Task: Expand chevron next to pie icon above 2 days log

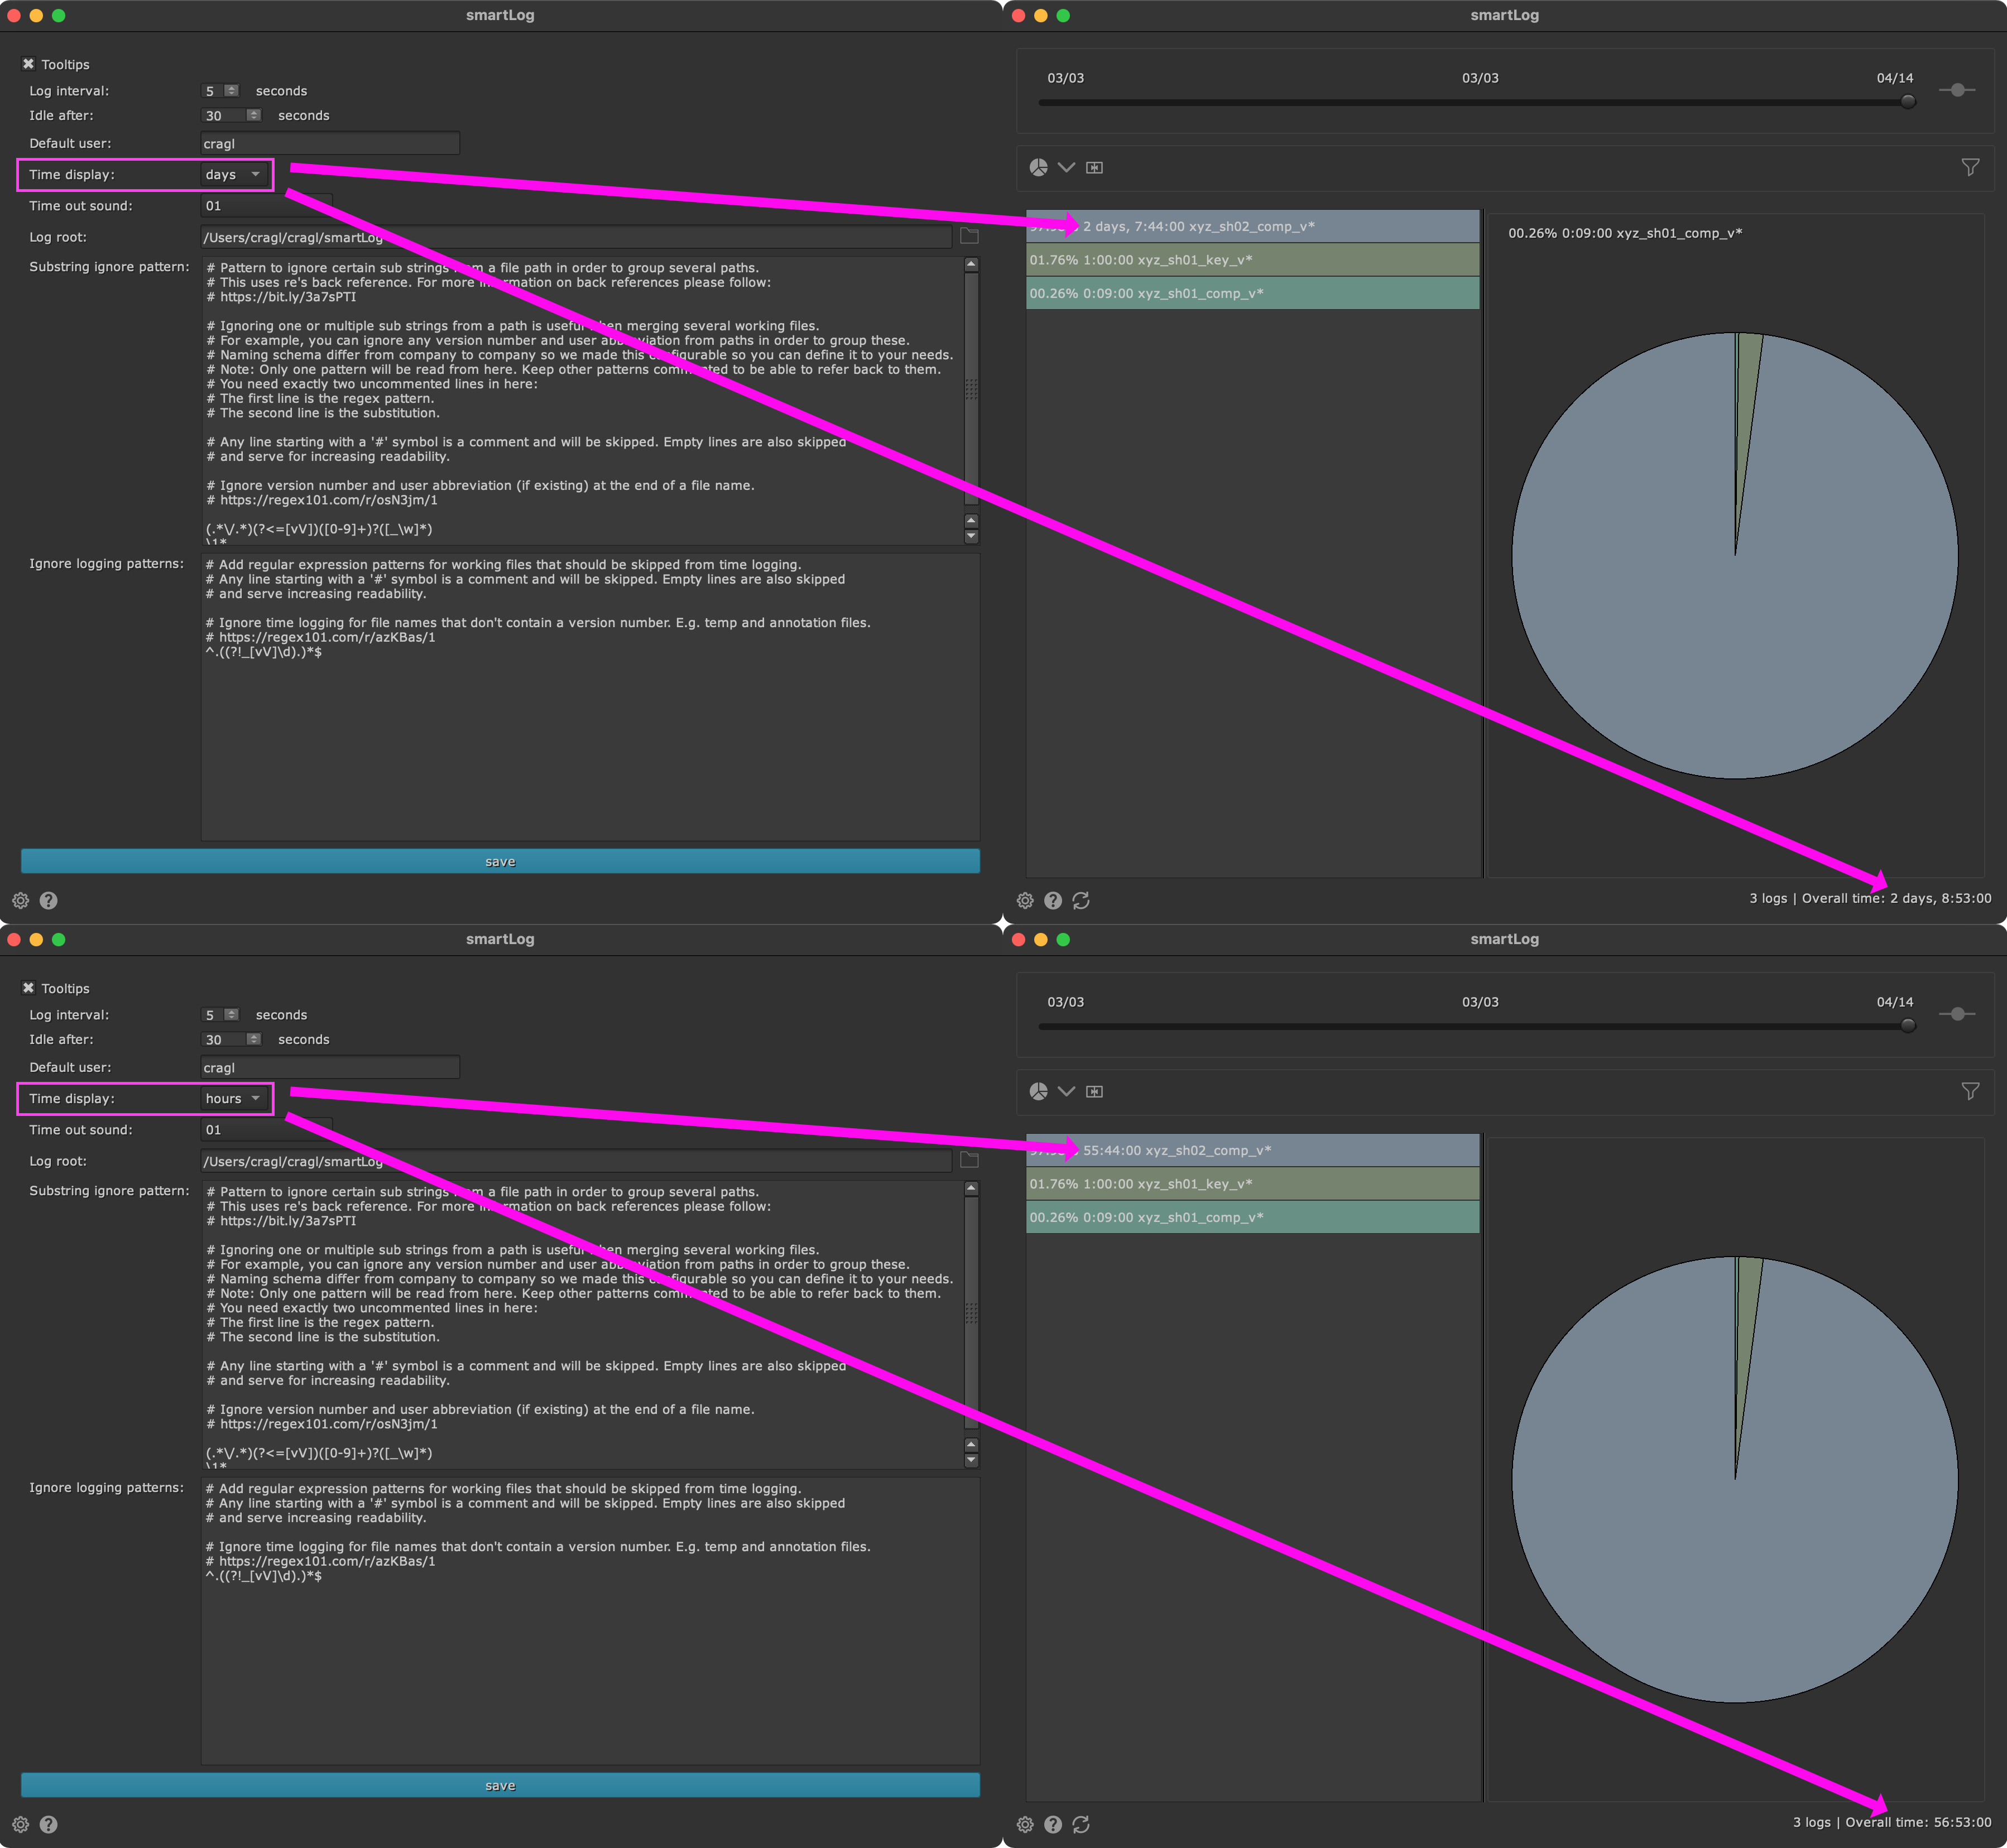Action: point(1066,167)
